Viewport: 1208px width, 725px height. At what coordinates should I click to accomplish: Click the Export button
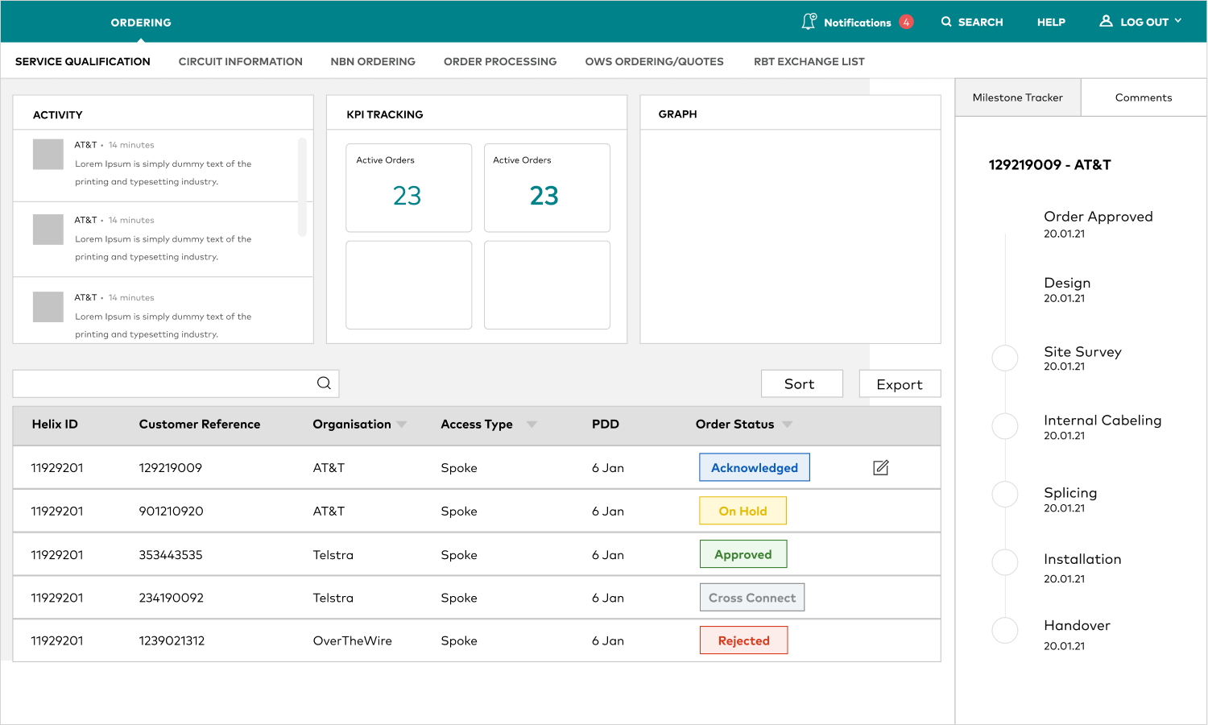coord(900,384)
